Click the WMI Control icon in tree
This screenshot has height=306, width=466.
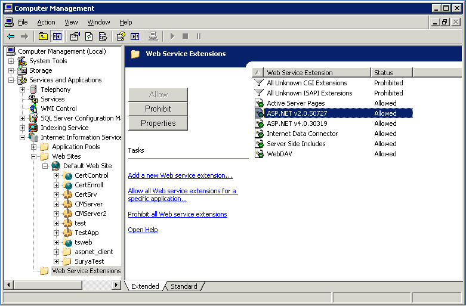coord(33,109)
